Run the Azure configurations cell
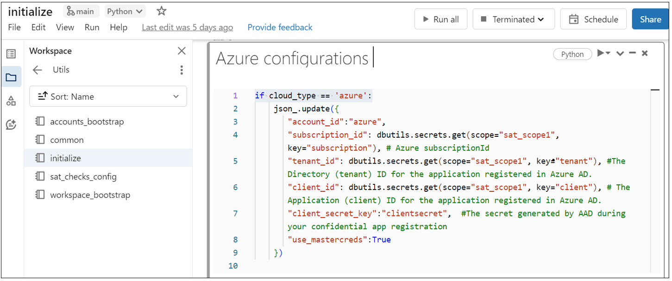Viewport: 672px width, 281px height. click(601, 53)
